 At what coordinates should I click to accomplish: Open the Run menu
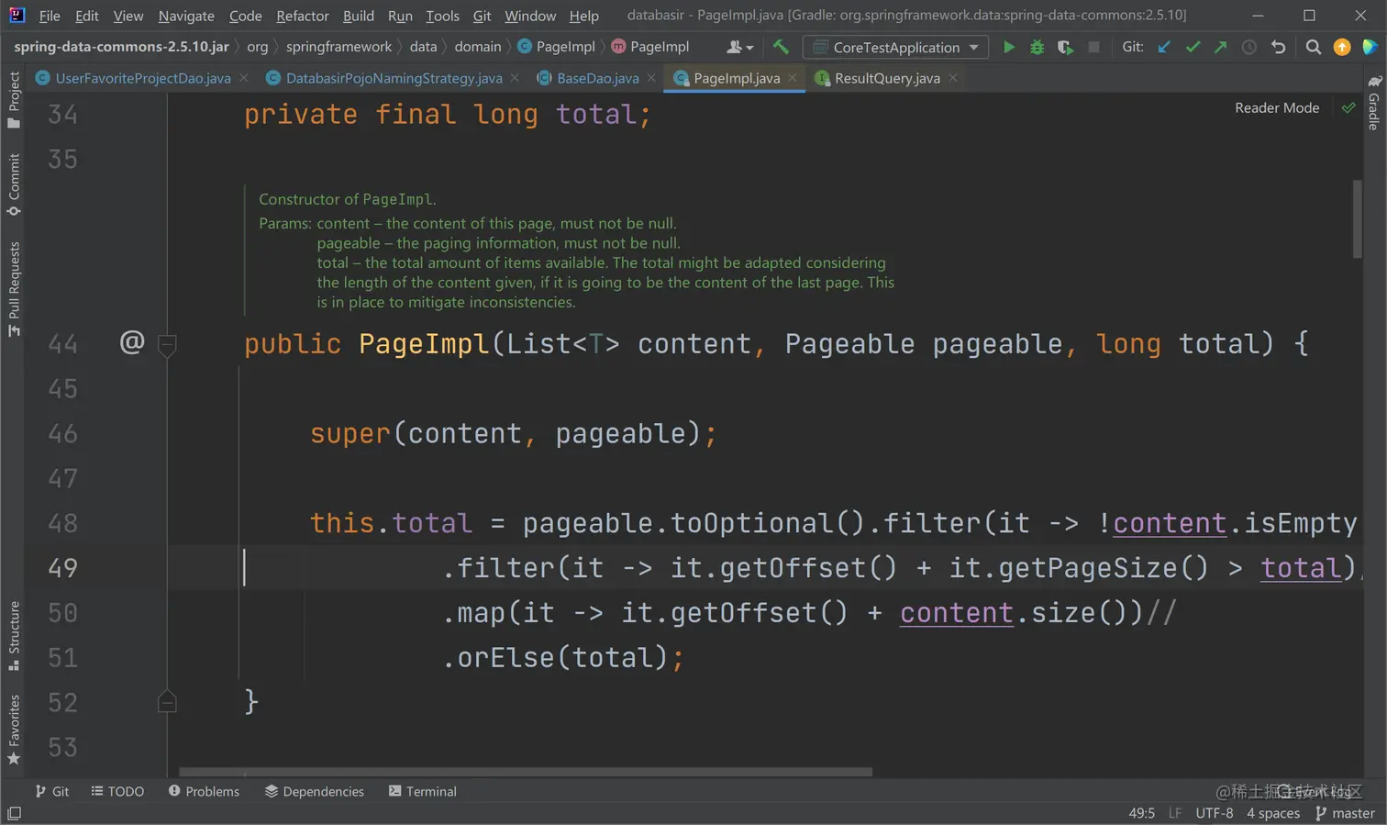pyautogui.click(x=400, y=16)
